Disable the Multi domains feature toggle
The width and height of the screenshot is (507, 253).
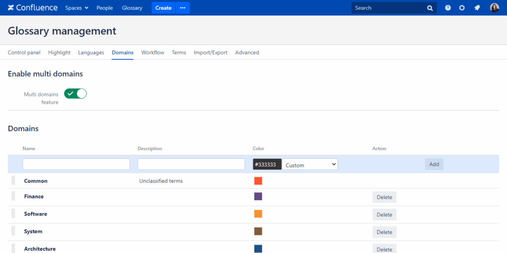tap(75, 93)
